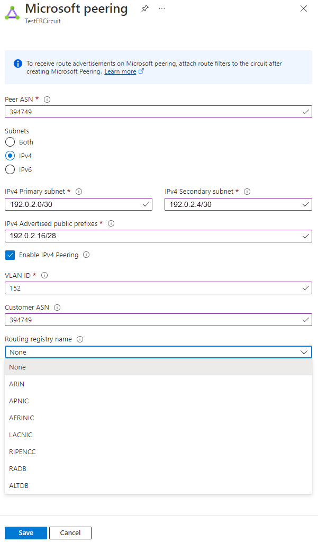This screenshot has width=318, height=542.
Task: Click the IPv4 Secondary subnet info icon
Action: tap(248, 191)
